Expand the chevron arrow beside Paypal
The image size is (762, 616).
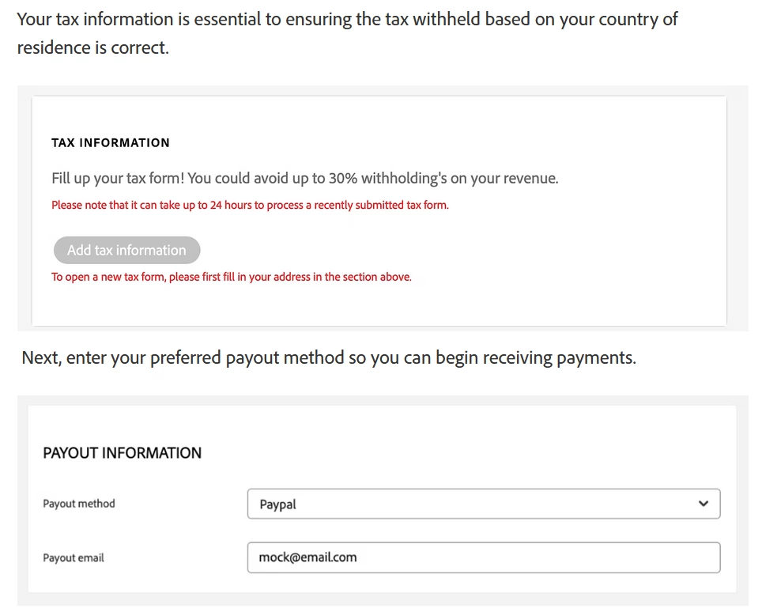(704, 504)
